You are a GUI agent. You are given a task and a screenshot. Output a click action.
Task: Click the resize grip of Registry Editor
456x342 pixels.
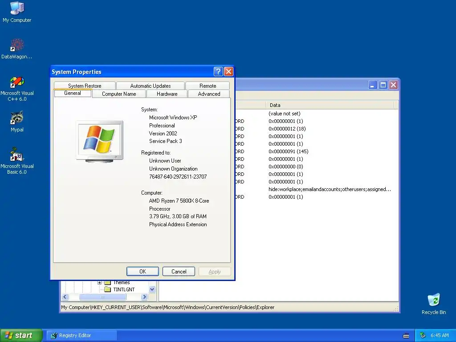396,309
